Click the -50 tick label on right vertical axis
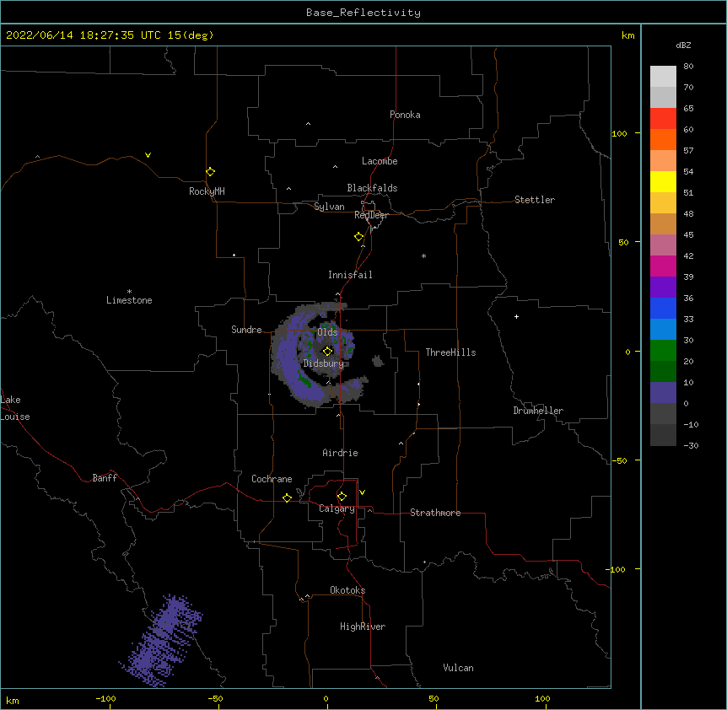727x710 pixels. [619, 460]
